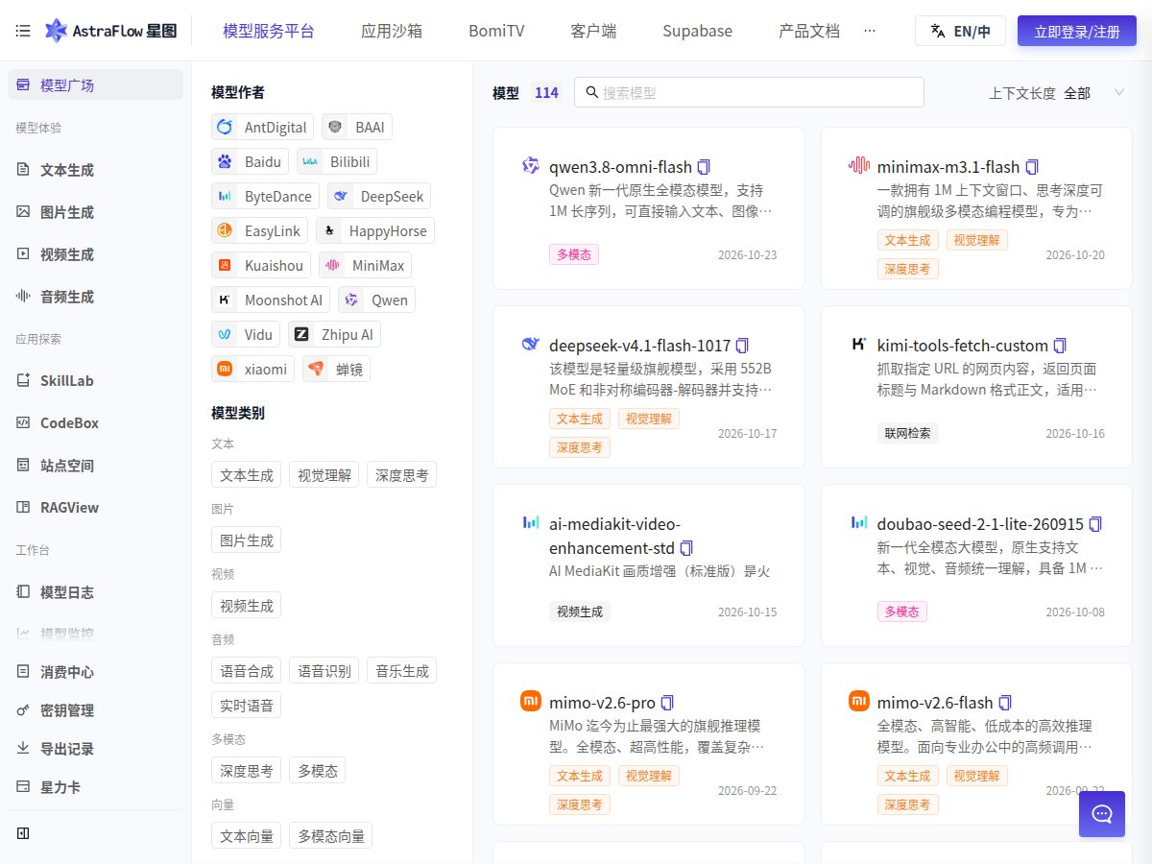The height and width of the screenshot is (864, 1152).
Task: Filter by AntDigital author
Action: pyautogui.click(x=263, y=127)
